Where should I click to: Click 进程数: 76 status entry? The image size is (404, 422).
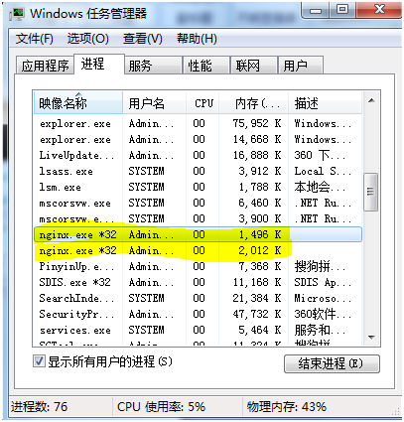click(x=39, y=407)
